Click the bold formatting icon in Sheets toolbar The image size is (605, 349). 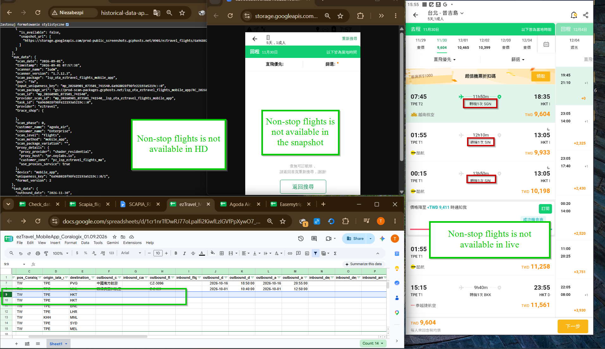coord(176,253)
